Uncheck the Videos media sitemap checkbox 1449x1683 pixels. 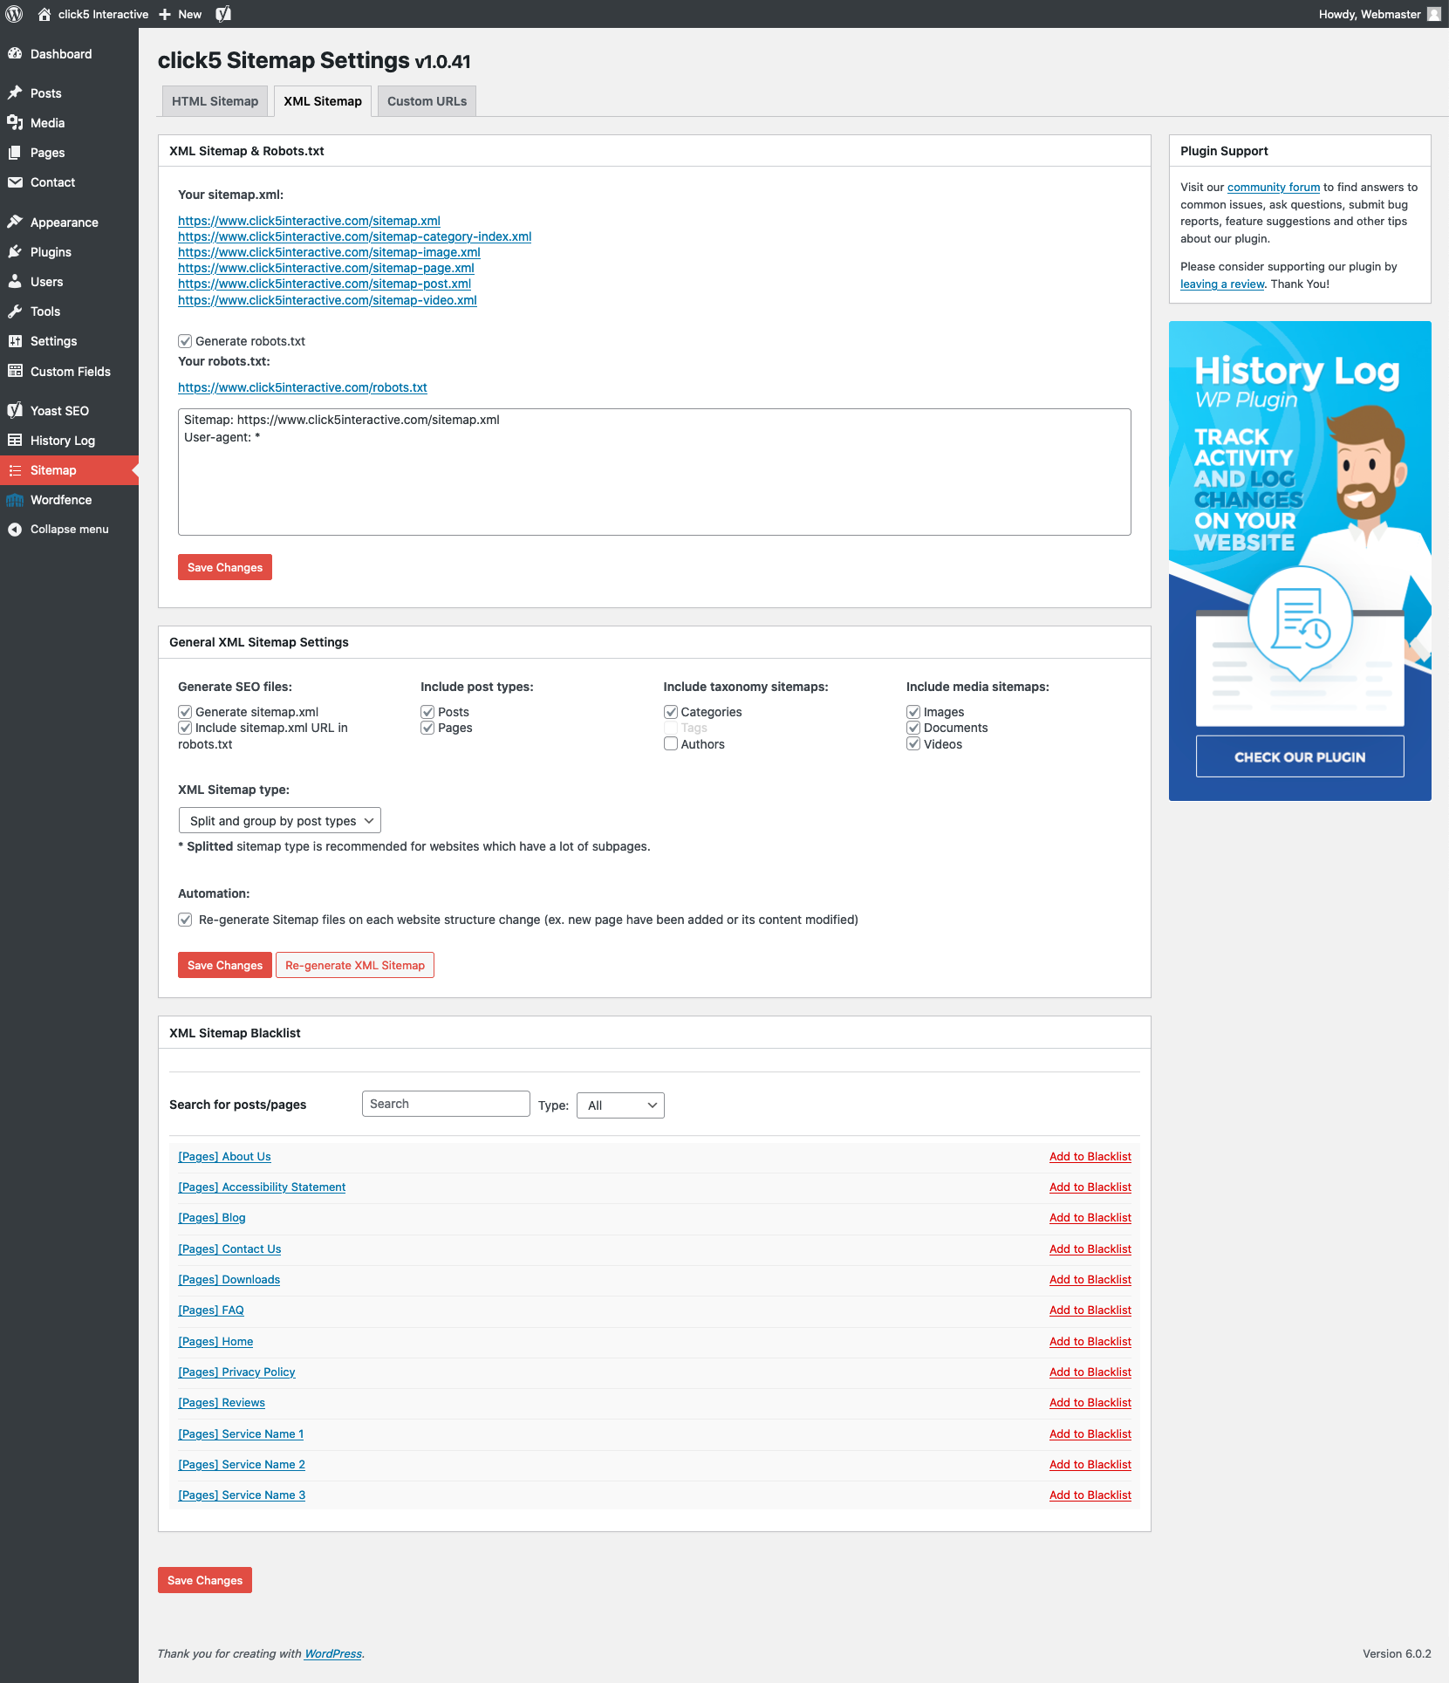(913, 744)
